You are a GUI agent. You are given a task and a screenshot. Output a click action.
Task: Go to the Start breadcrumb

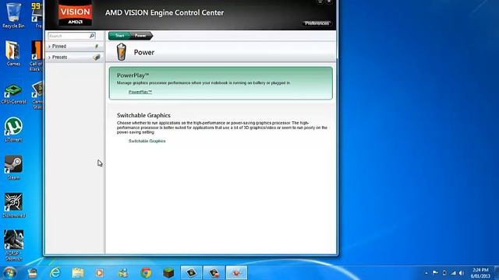point(119,36)
